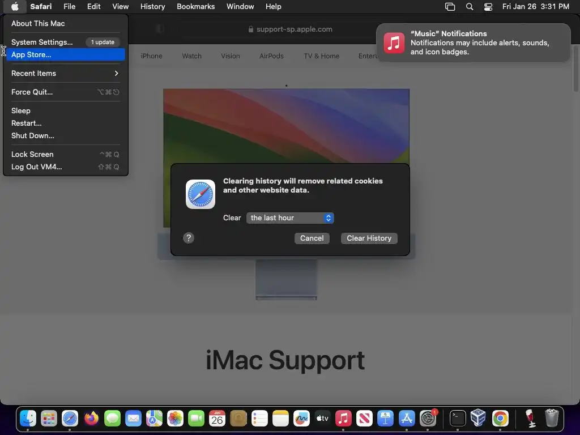Open Messages from the Dock
The height and width of the screenshot is (435, 580).
[x=112, y=419]
